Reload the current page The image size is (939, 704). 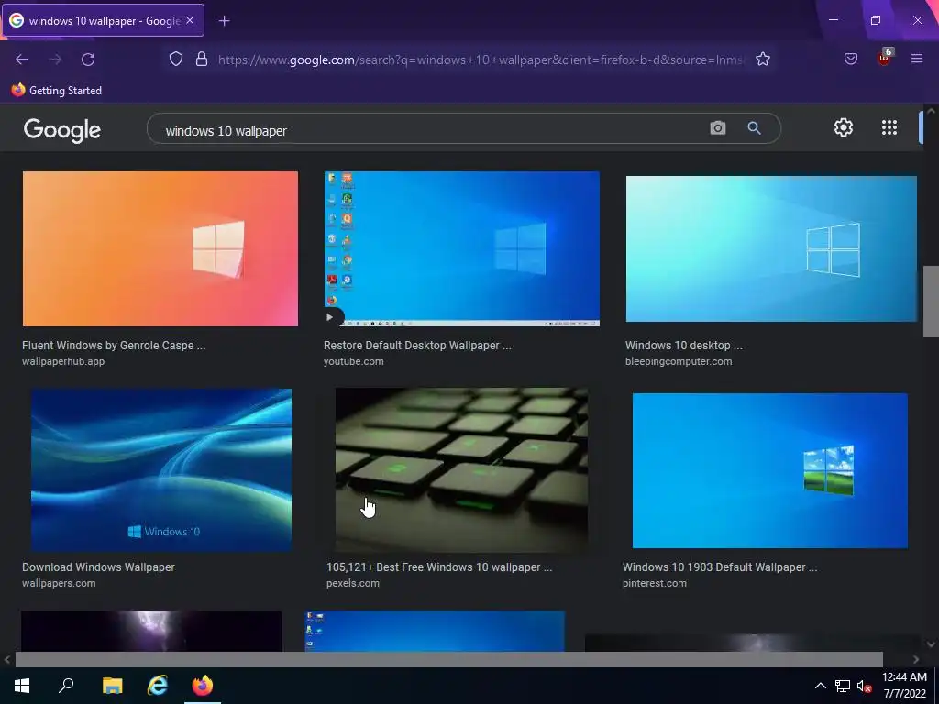[88, 60]
